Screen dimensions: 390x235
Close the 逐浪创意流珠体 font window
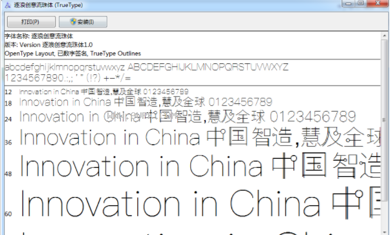point(378,3)
